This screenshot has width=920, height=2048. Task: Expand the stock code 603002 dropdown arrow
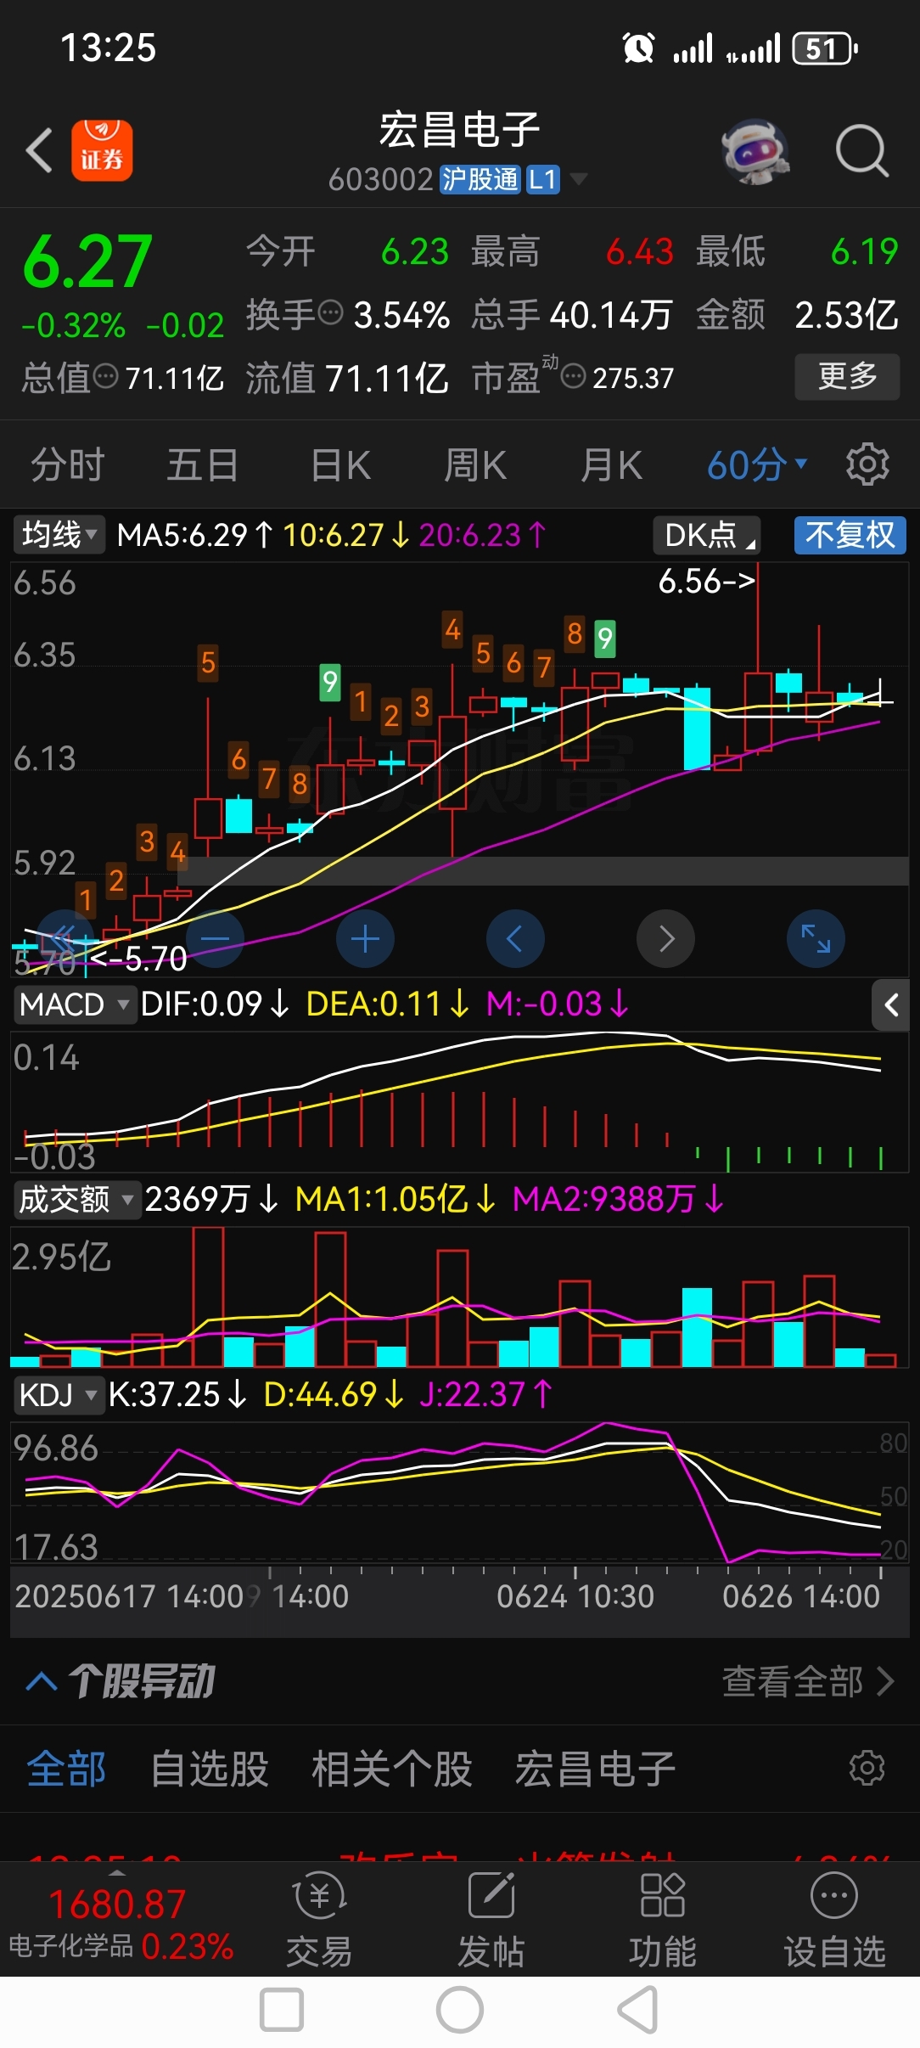coord(579,178)
